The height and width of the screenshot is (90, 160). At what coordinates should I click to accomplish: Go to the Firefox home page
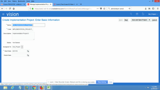coord(14,9)
